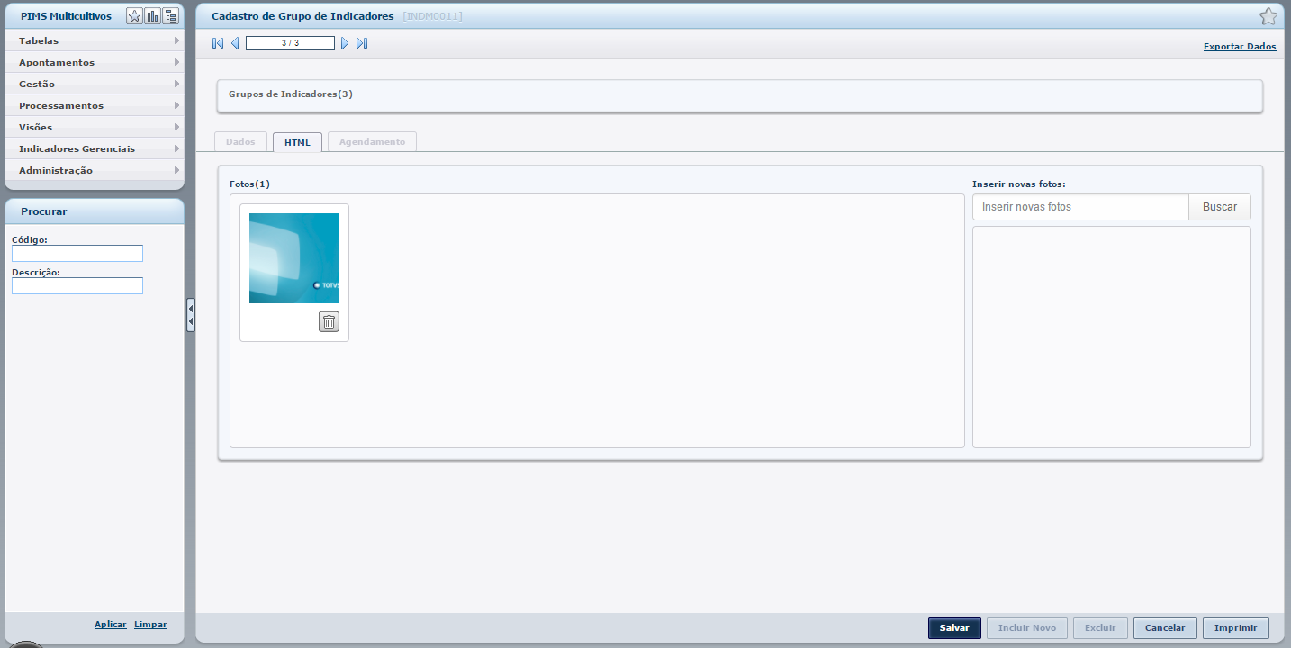Open the Processamentos menu
The height and width of the screenshot is (648, 1291).
[95, 105]
